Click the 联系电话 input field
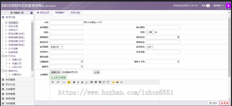 coord(67,37)
